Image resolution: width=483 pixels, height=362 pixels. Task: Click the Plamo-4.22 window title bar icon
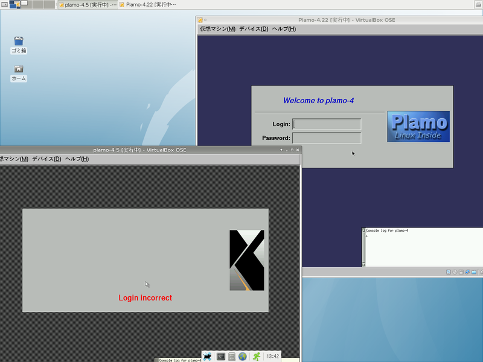coord(200,20)
